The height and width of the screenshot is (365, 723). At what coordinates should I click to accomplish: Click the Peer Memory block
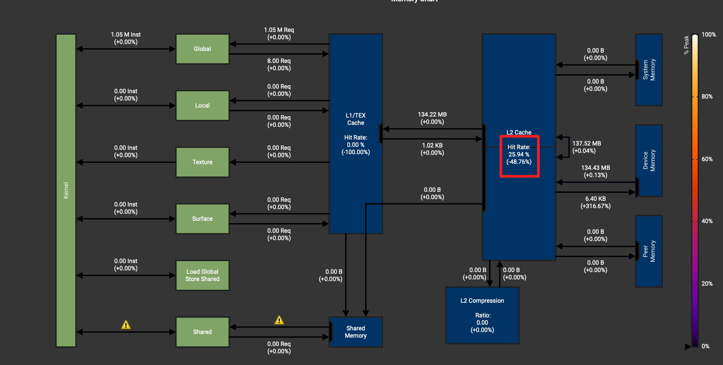(649, 251)
